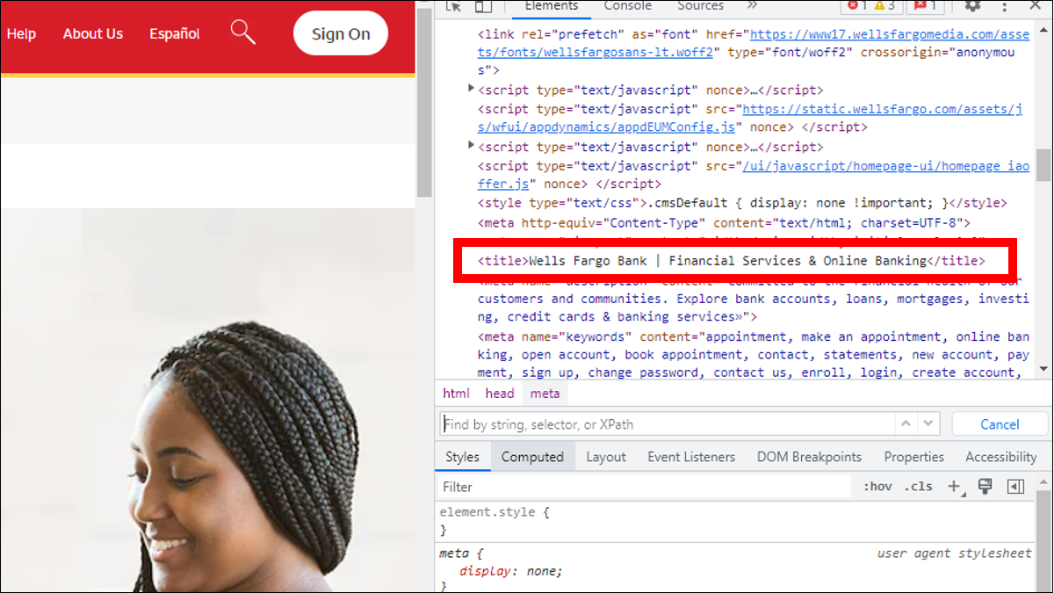Screen dimensions: 1054x593
Task: Open the DOM Breakpoints tab
Action: point(809,457)
